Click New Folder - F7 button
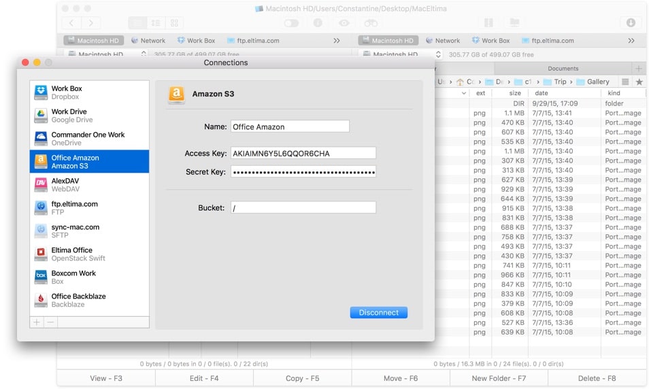Screen dimensions: 649x389 point(499,378)
